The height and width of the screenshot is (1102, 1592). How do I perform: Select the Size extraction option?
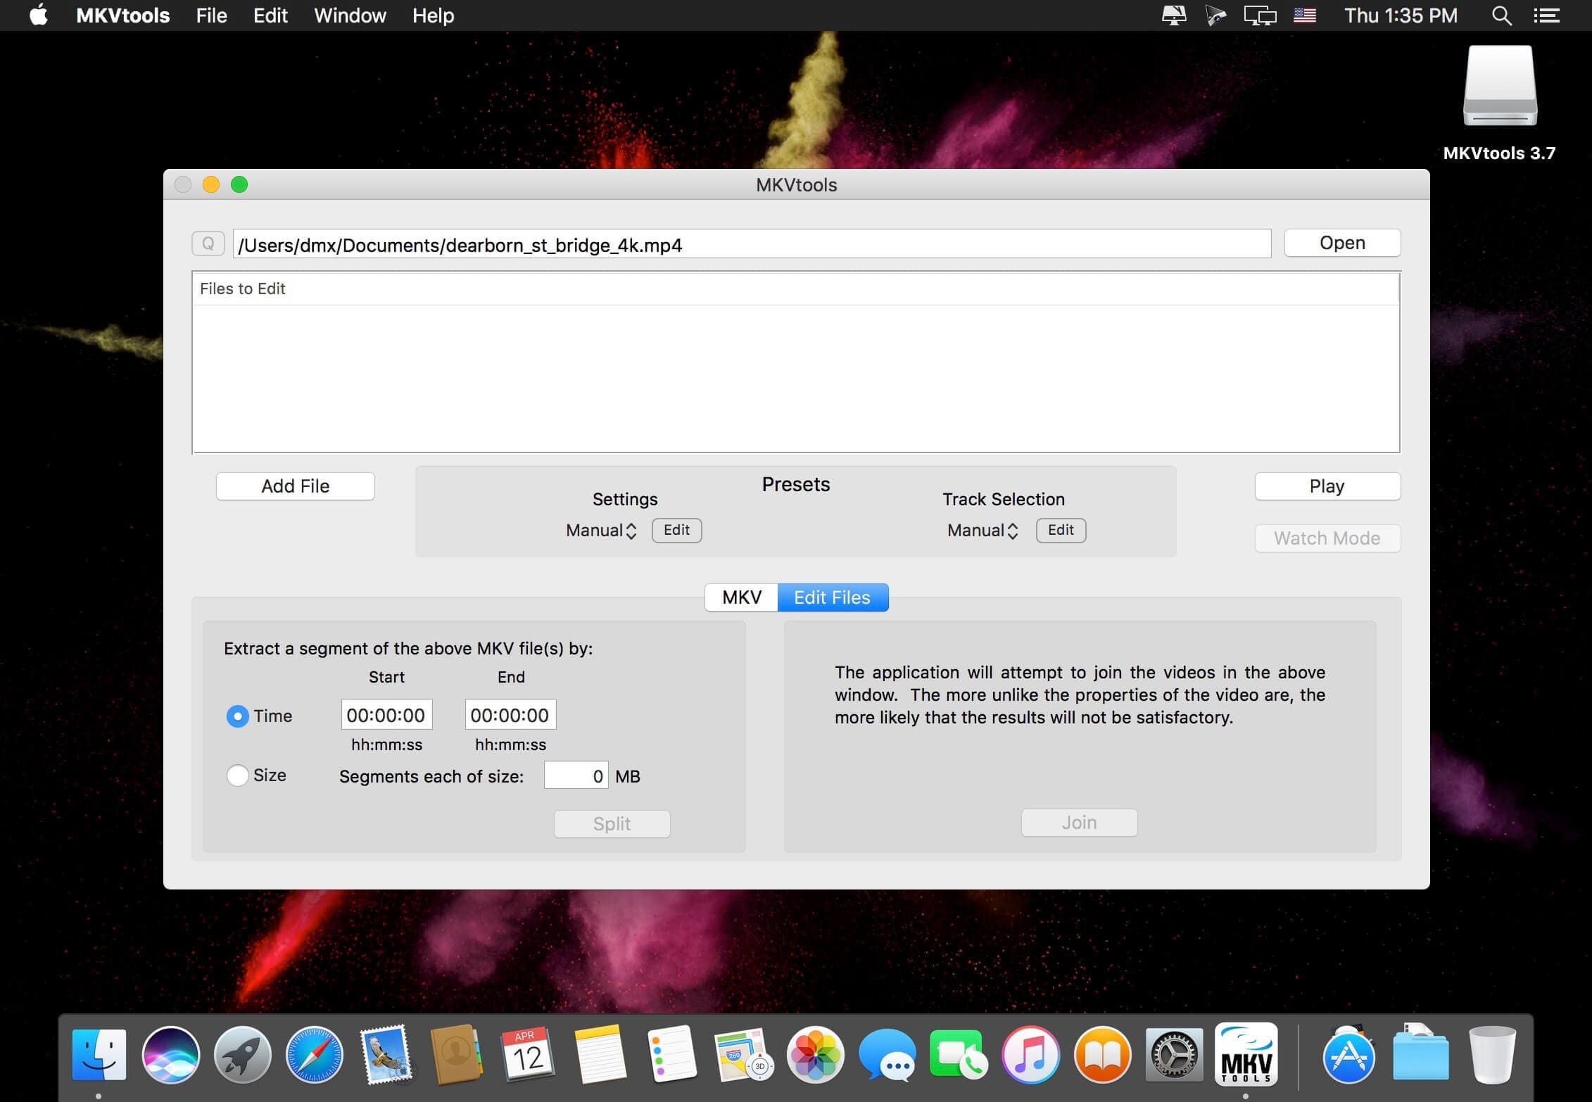tap(238, 775)
